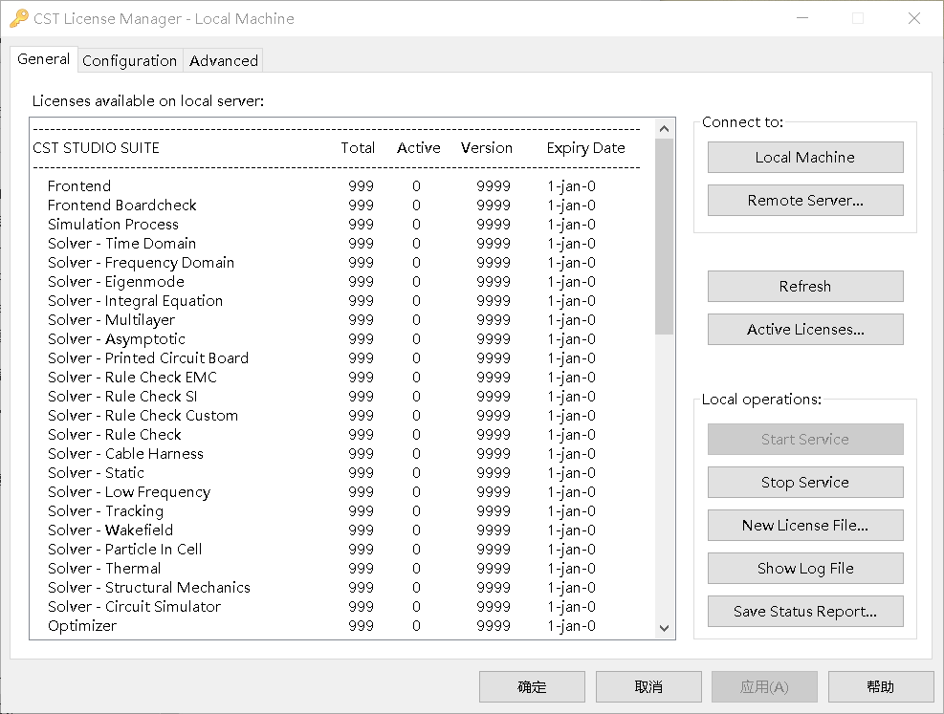The width and height of the screenshot is (944, 714).
Task: Click "Licenses available on local server:" label
Action: (148, 101)
